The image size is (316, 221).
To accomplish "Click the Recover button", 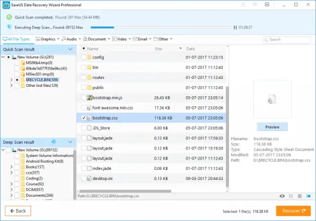I will (293, 211).
